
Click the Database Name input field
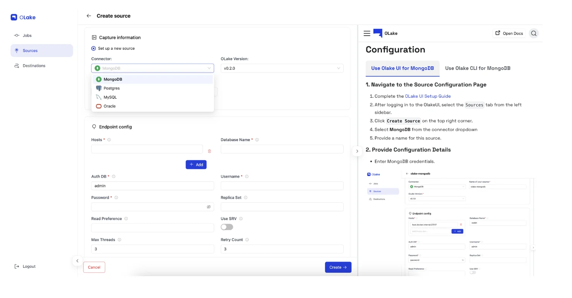coord(282,149)
